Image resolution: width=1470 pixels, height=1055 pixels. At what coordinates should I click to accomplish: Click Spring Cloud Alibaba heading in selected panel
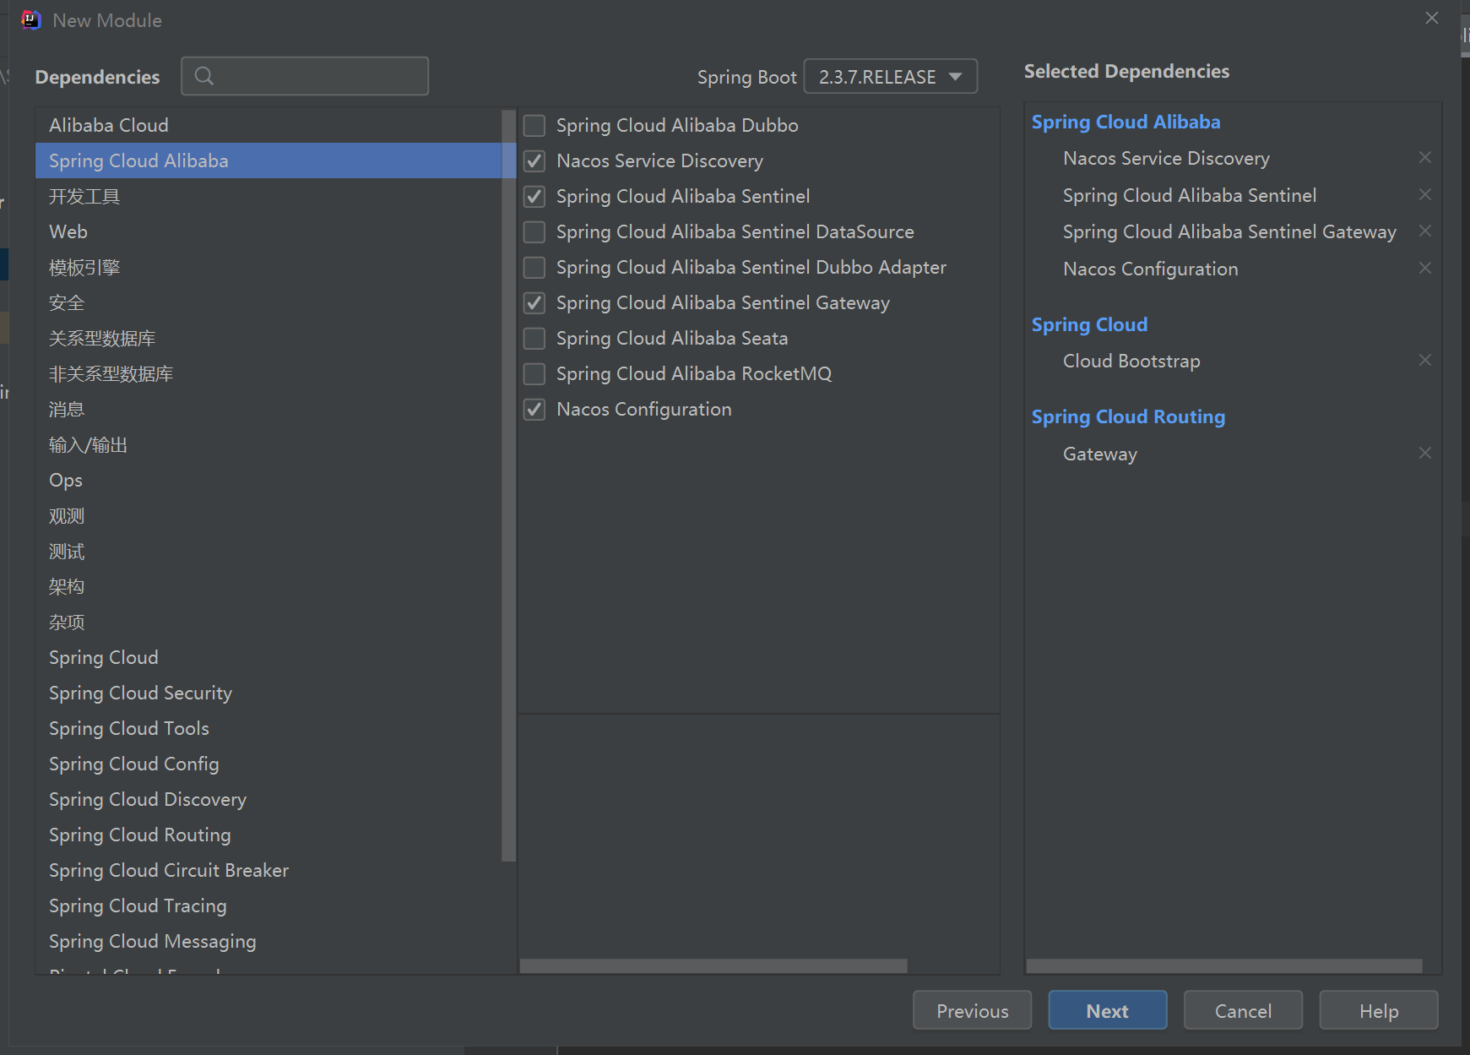pos(1126,122)
